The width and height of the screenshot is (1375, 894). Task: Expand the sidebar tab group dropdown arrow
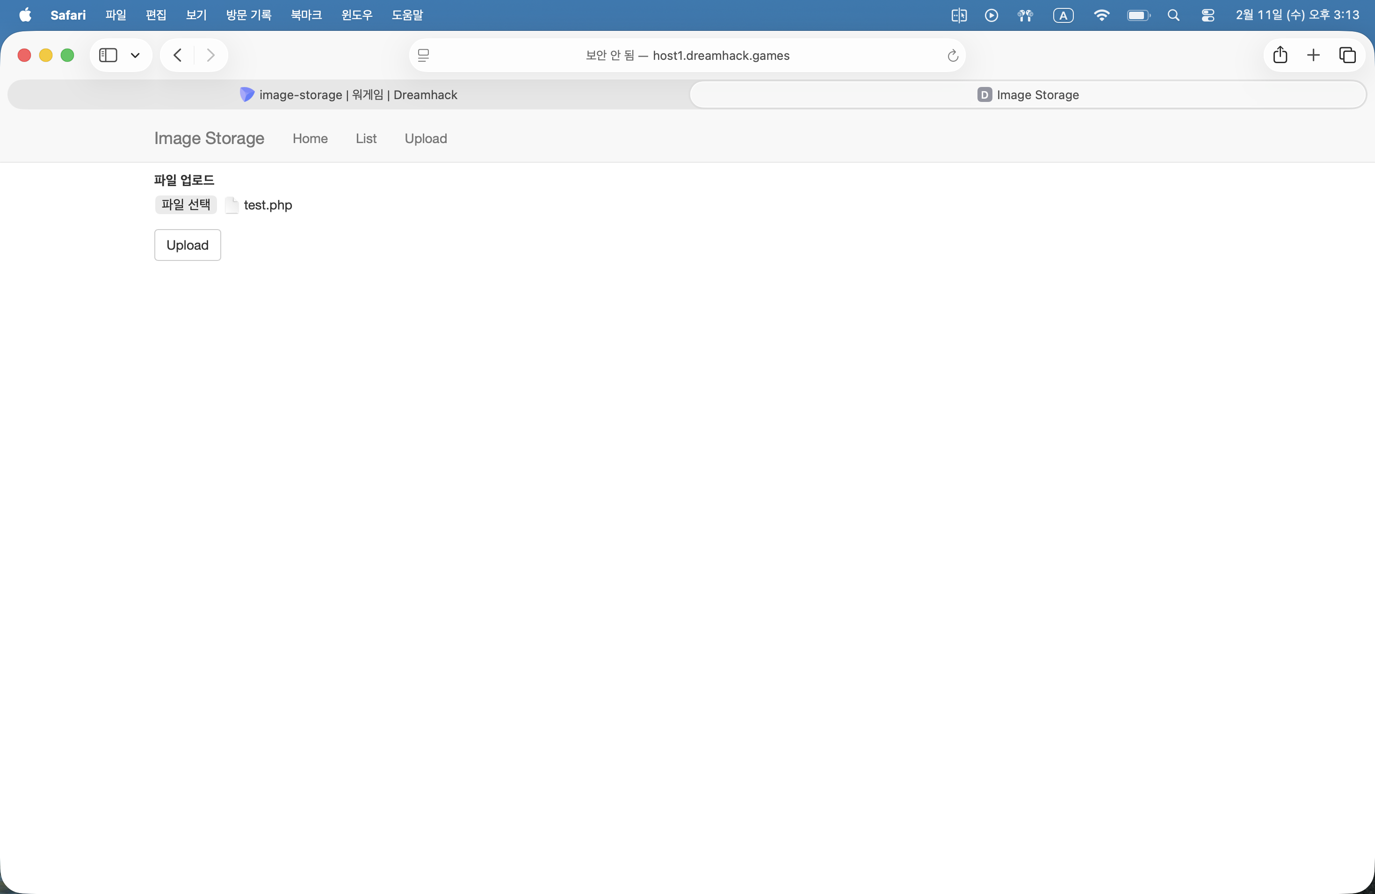(x=135, y=56)
